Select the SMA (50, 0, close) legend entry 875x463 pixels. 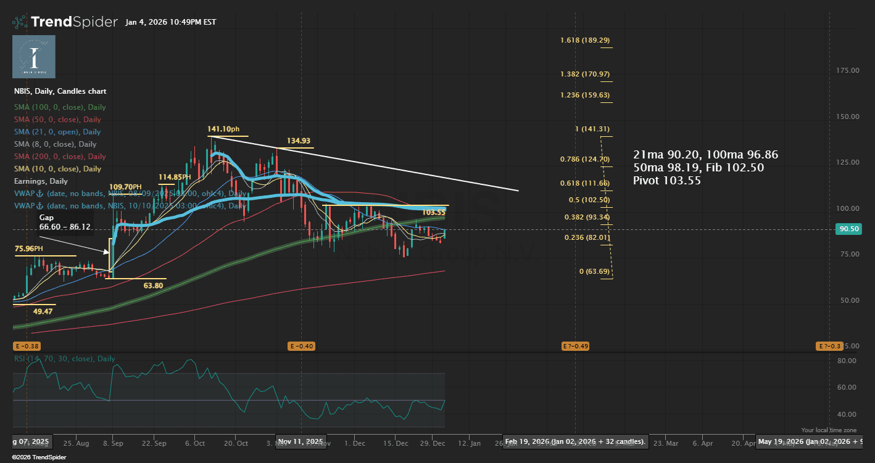(x=57, y=120)
